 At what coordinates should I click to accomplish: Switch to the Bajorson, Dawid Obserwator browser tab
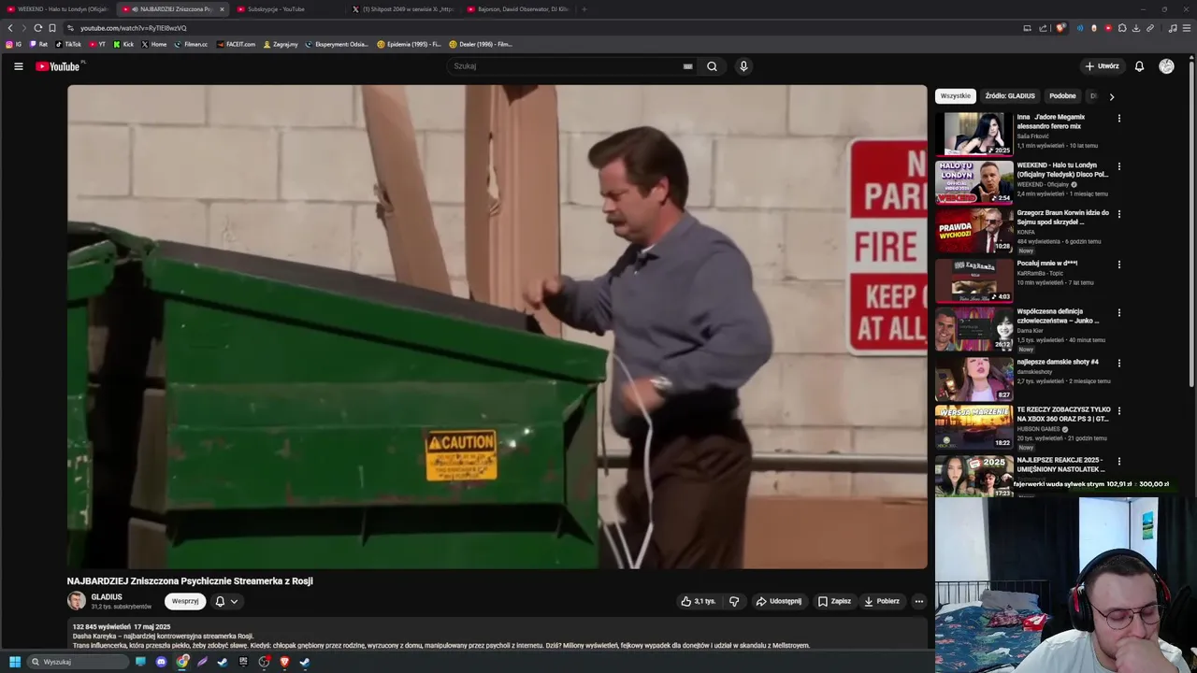click(516, 9)
